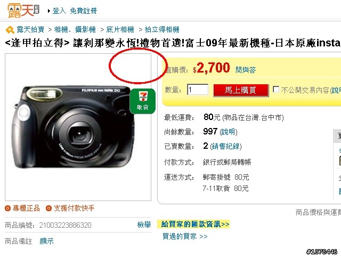Click the arrow icon before 登入

(49, 11)
